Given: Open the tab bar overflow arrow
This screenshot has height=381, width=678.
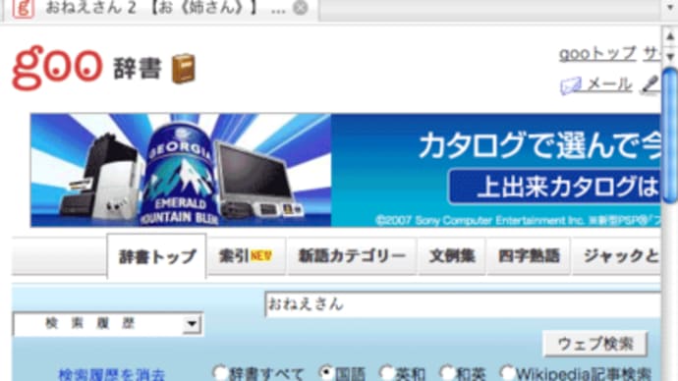Looking at the screenshot, I should (669, 8).
